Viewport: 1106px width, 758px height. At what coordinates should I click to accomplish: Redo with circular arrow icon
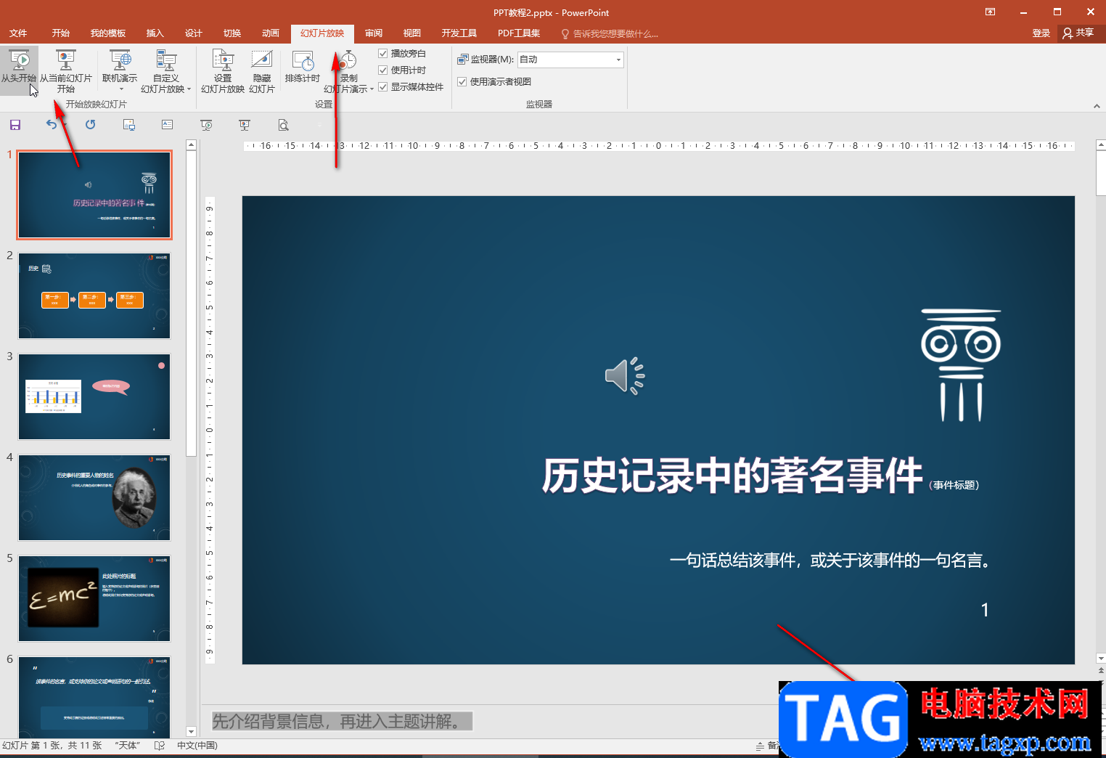(90, 125)
